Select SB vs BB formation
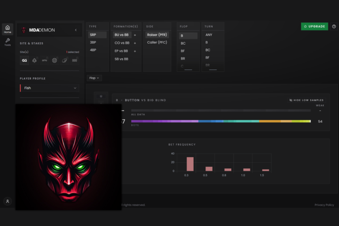Viewport: 339px width, 226px height. 121,59
